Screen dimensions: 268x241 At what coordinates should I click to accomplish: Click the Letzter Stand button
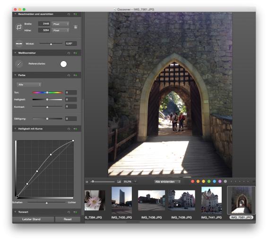pyautogui.click(x=33, y=219)
